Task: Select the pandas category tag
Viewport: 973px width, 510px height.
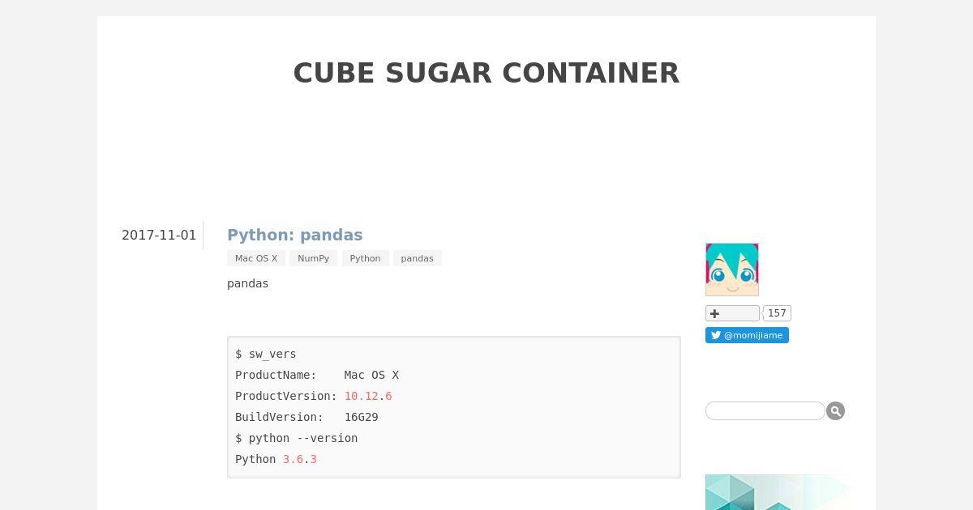Action: (x=417, y=258)
